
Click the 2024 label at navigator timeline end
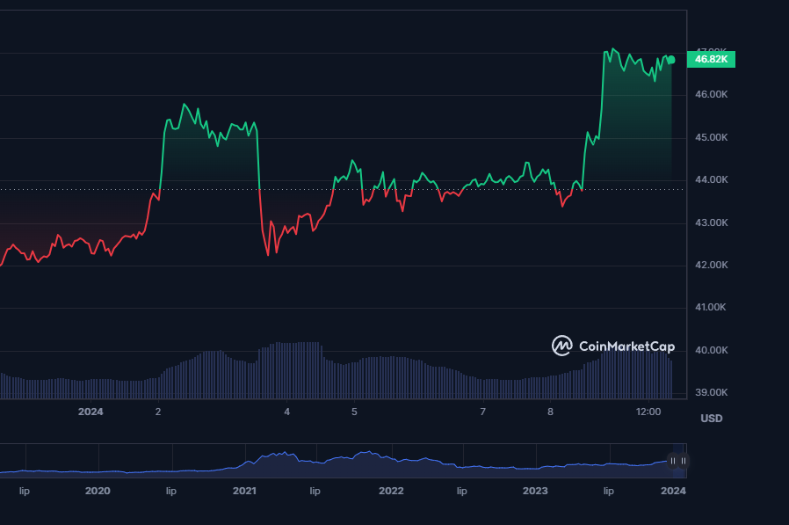click(673, 491)
